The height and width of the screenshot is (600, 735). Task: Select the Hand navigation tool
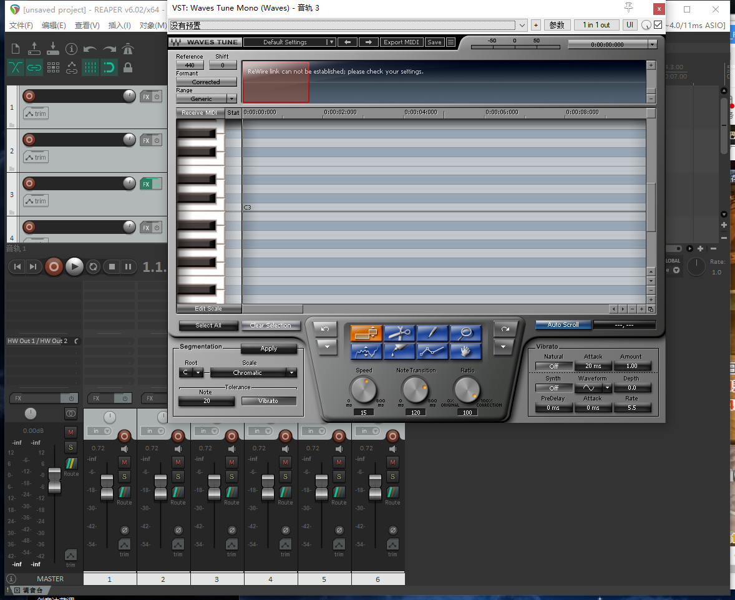pyautogui.click(x=465, y=351)
